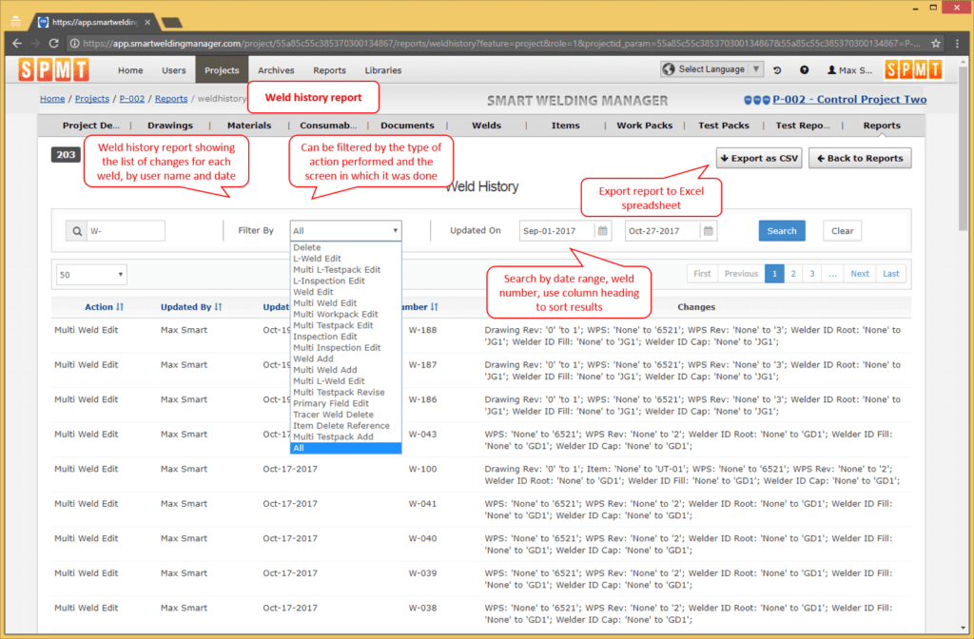
Task: Go to page 2 of results
Action: (793, 273)
